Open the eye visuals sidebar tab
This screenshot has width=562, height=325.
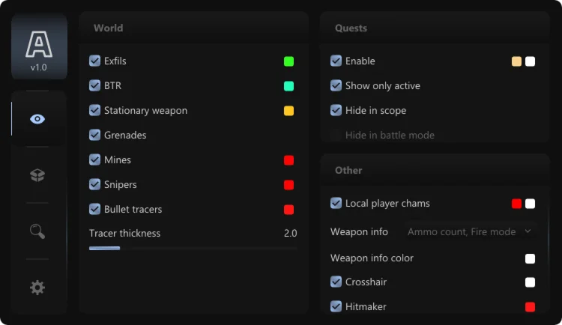point(37,119)
